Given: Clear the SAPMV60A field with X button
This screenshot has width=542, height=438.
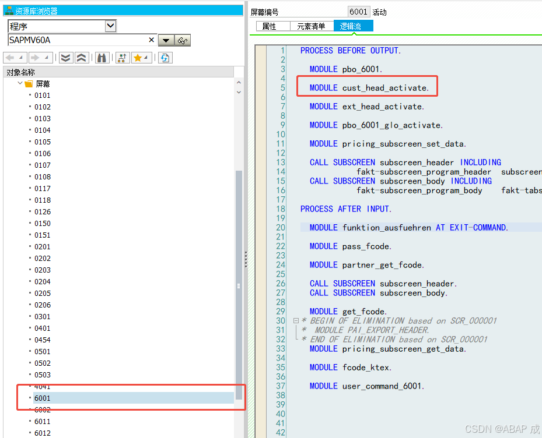Looking at the screenshot, I should (151, 40).
